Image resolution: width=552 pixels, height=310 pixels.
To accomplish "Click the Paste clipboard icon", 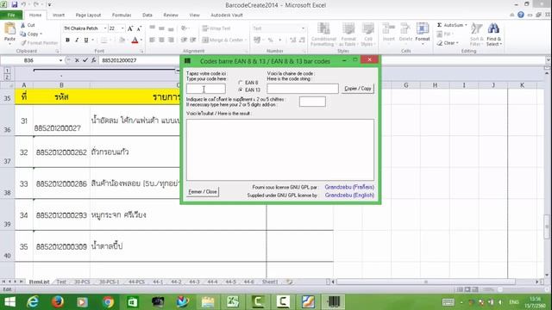I will [x=9, y=29].
